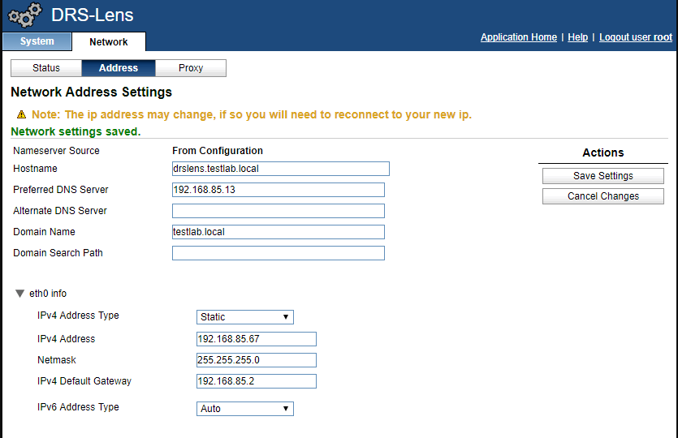Click the Help link
678x438 pixels.
(x=577, y=37)
